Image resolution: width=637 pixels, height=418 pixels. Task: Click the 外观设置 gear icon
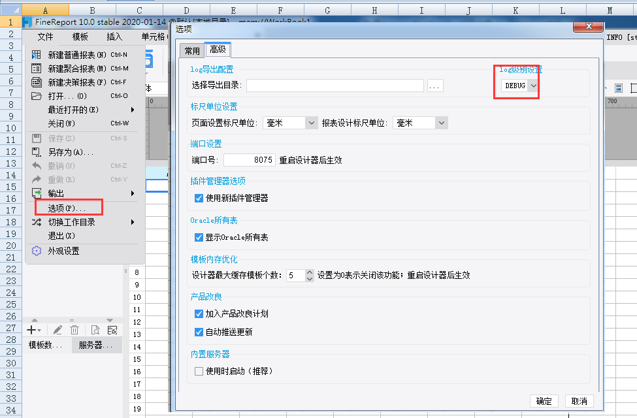pyautogui.click(x=36, y=251)
